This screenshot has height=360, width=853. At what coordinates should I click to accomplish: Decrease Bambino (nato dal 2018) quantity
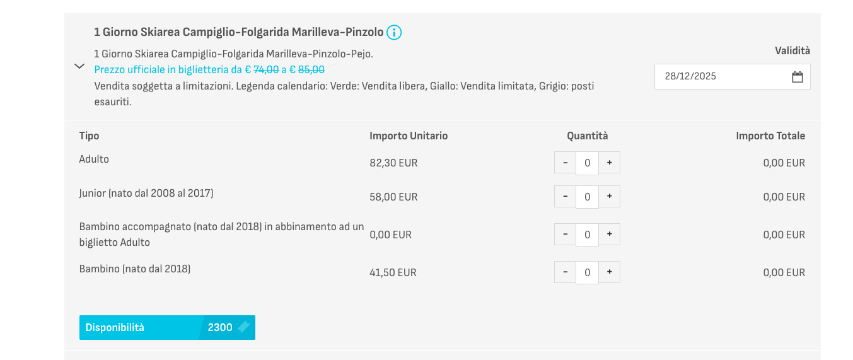565,272
